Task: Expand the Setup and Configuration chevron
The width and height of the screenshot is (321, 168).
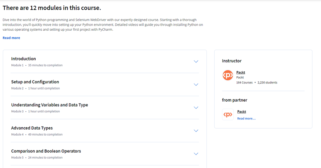Action: point(196,85)
